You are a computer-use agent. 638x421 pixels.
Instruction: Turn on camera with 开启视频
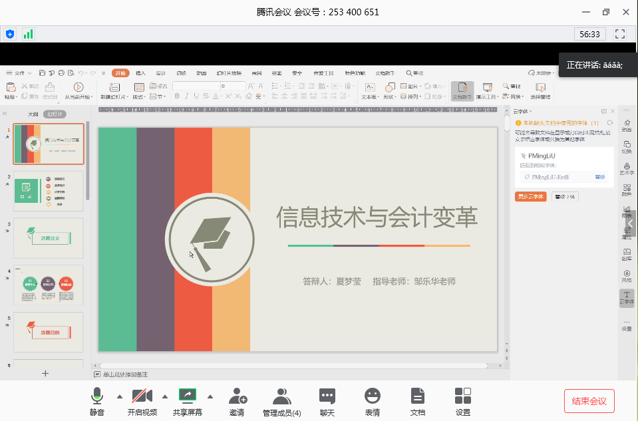tap(142, 401)
